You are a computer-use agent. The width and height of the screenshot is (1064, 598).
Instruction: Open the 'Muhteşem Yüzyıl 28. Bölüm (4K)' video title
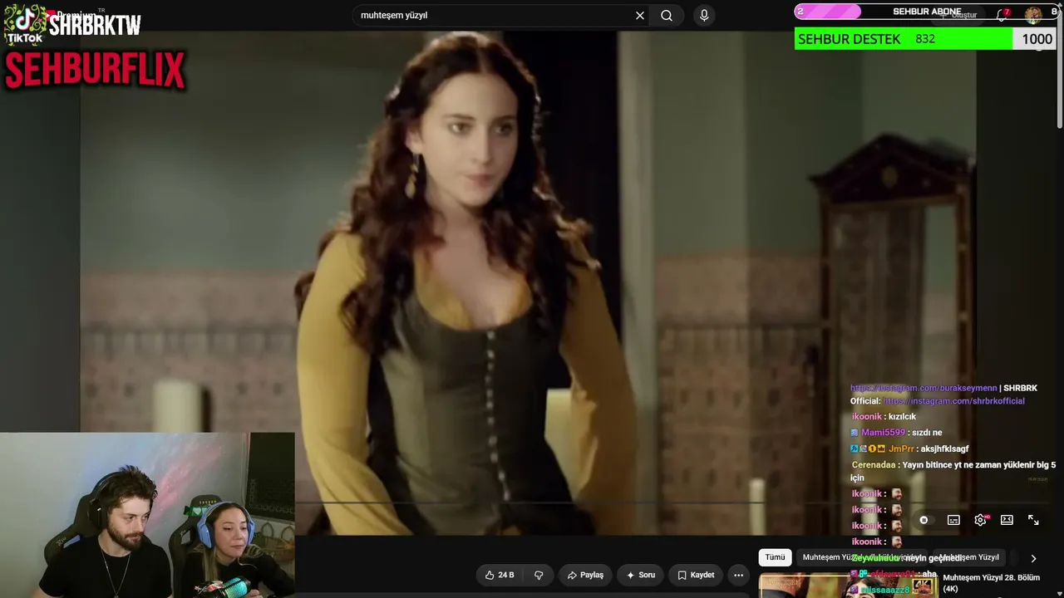(x=992, y=583)
